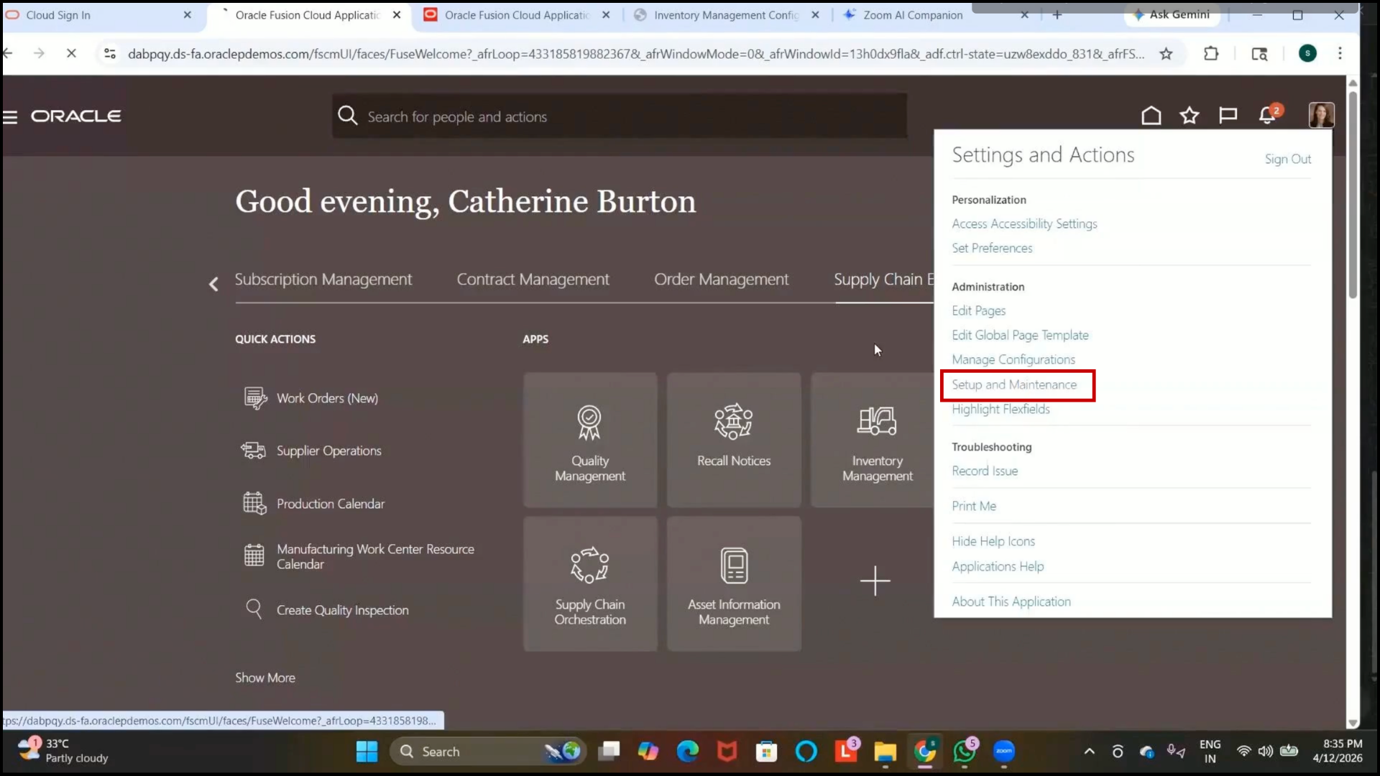This screenshot has height=776, width=1380.
Task: Expand Show More quick actions
Action: pos(265,678)
